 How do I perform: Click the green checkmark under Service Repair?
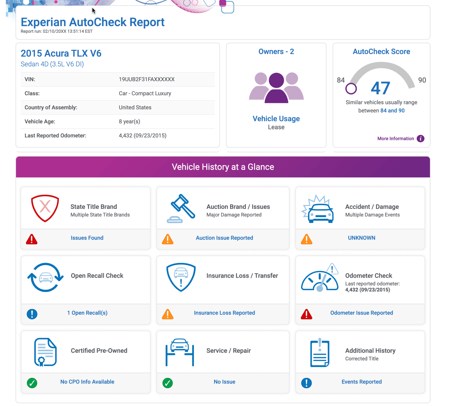167,383
